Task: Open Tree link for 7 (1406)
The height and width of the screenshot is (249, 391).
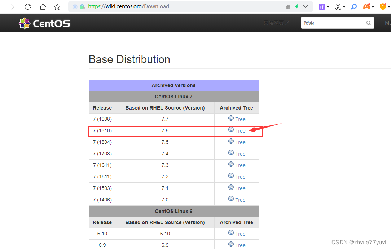Action: tap(240, 200)
